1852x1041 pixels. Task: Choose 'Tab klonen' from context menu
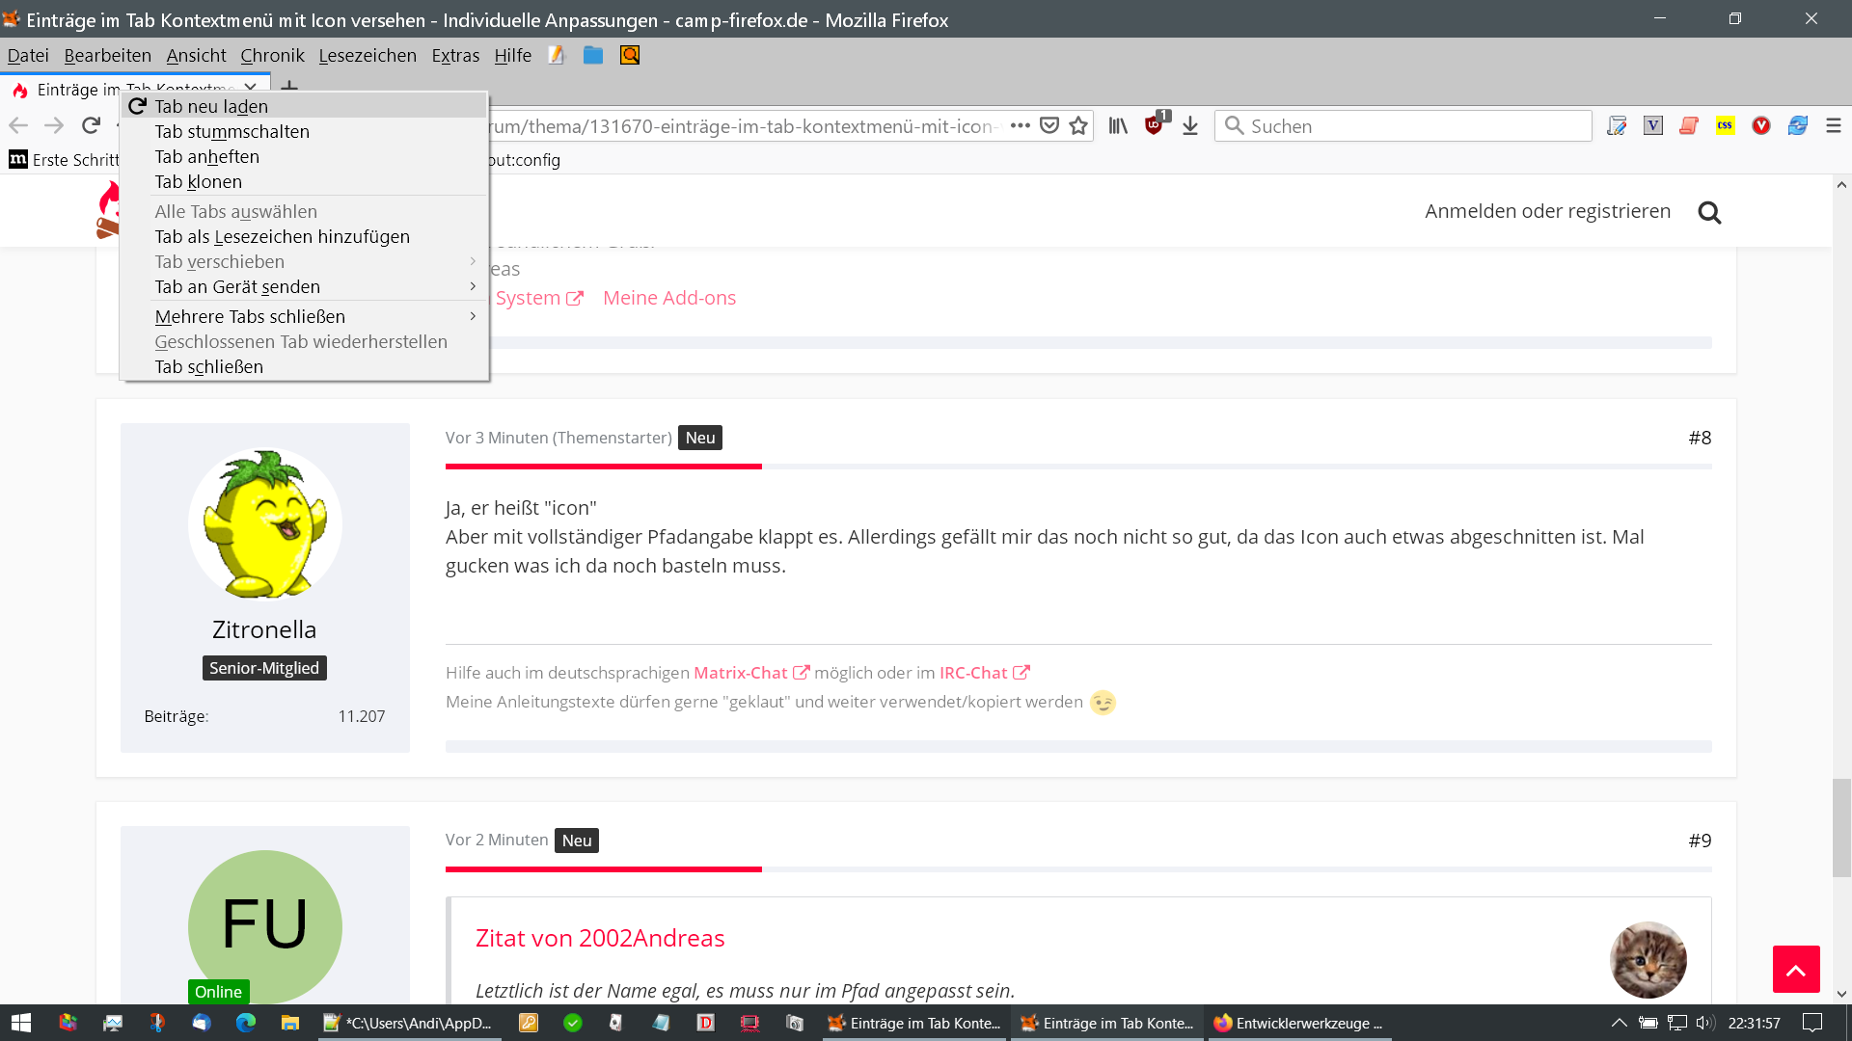click(x=199, y=181)
